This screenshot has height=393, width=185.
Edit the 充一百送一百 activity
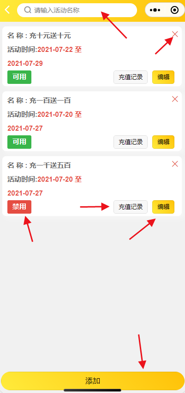(163, 142)
